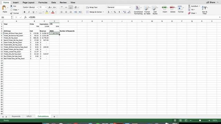Decrease indent of cell contents

(x=76, y=12)
